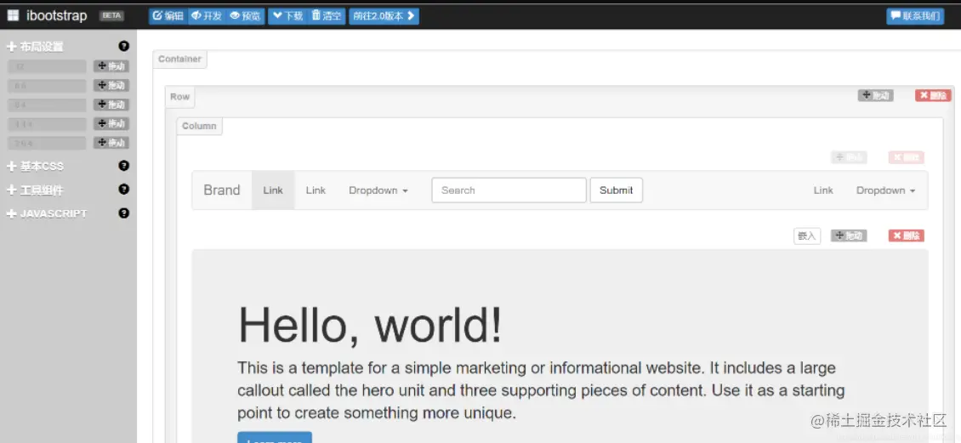
Task: Click the Submit button
Action: 616,190
